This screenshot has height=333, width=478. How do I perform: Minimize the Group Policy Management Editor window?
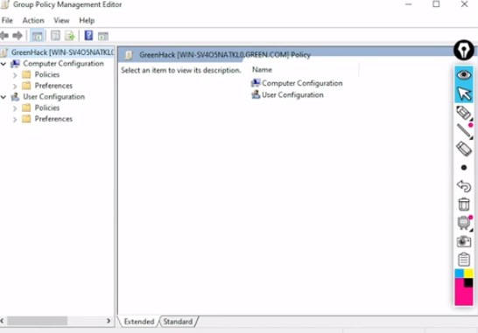409,4
